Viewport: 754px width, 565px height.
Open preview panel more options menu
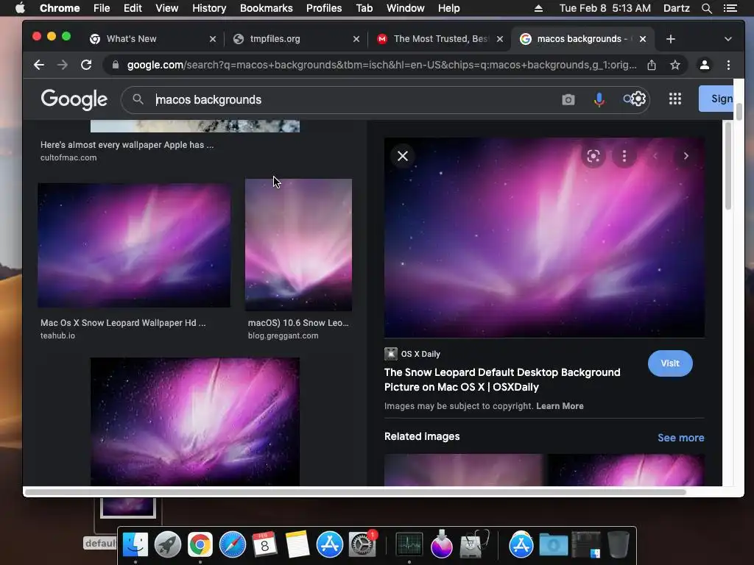pos(624,156)
